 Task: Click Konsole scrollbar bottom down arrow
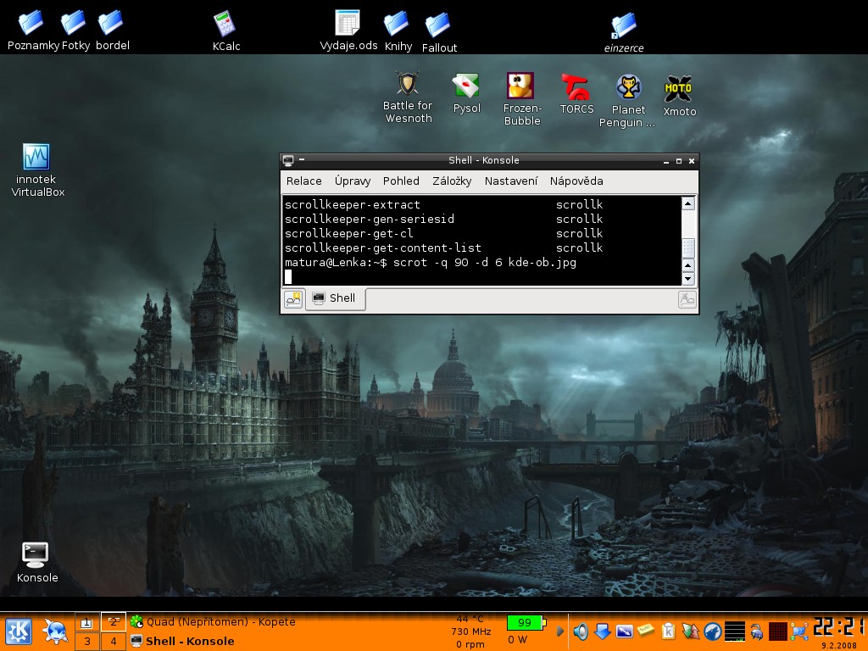coord(688,279)
